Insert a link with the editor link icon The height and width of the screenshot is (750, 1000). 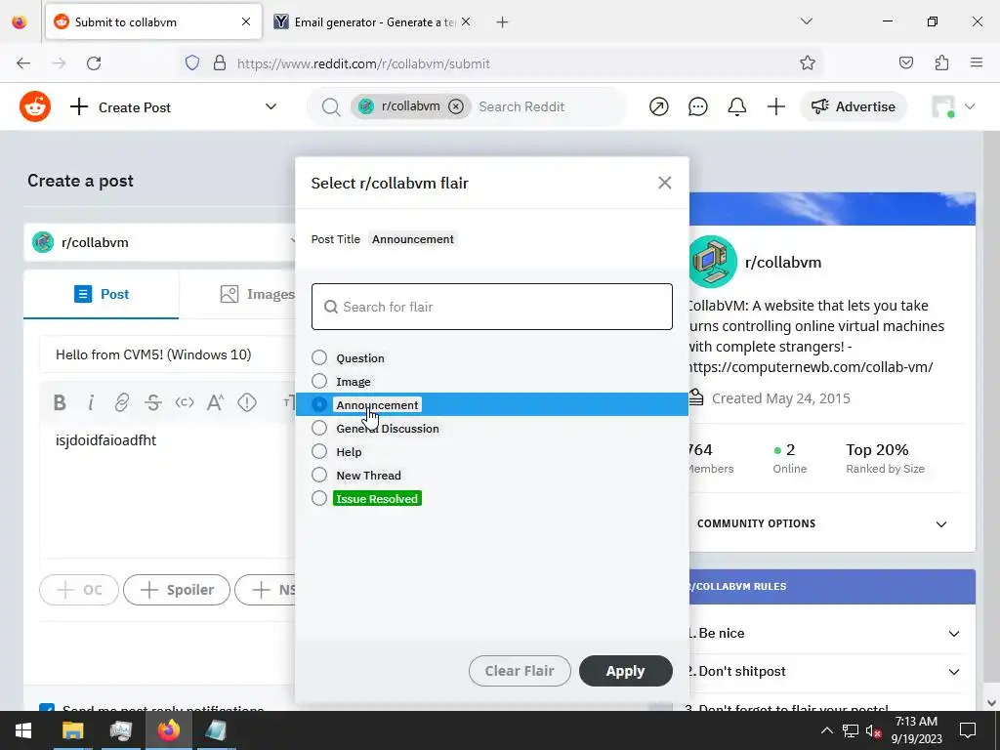point(122,402)
